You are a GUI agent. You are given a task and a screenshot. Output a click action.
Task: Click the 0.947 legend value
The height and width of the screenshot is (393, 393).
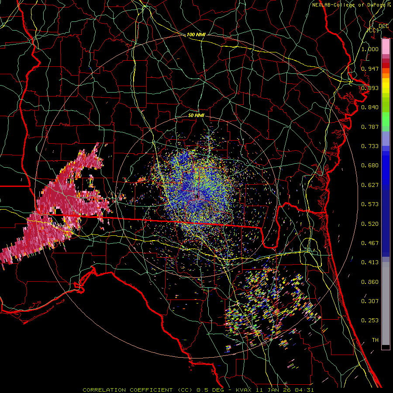click(x=370, y=69)
